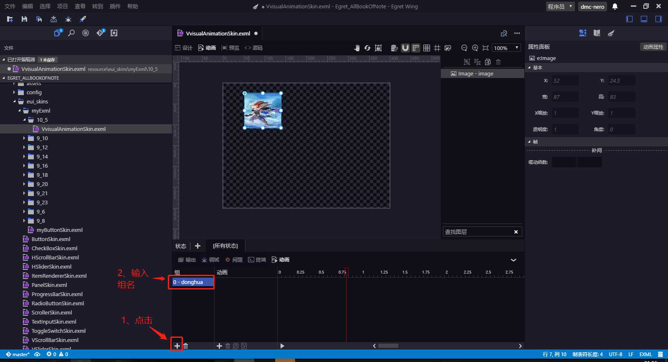Open the 插件 menu
Screen dimensions: 668x362
(x=115, y=6)
